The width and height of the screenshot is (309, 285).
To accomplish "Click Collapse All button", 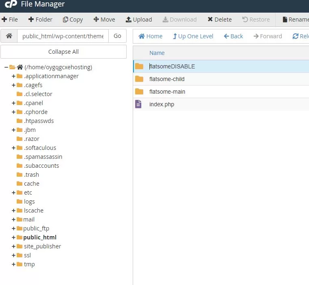I will click(64, 52).
